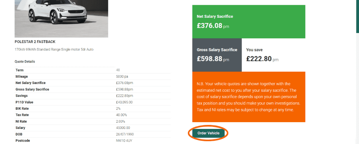Select the BIK Rate 2% value

coord(118,109)
